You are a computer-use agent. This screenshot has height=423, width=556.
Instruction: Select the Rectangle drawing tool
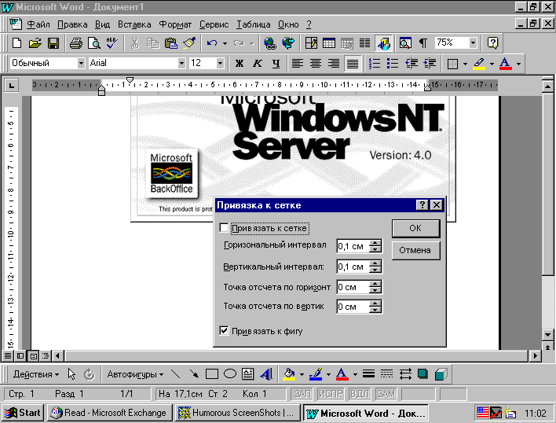(212, 374)
